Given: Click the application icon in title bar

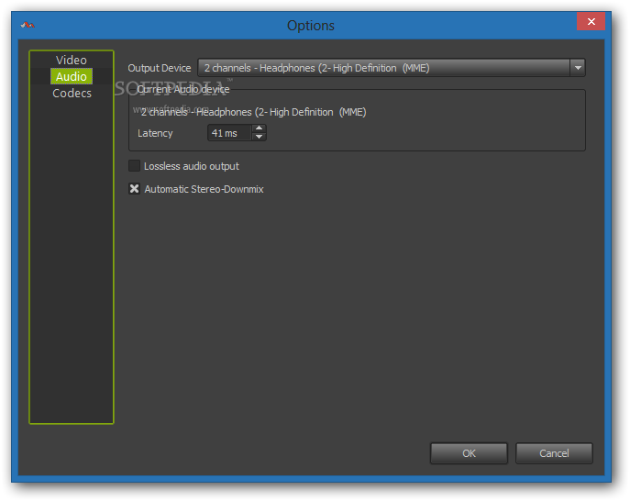Looking at the screenshot, I should (x=28, y=26).
